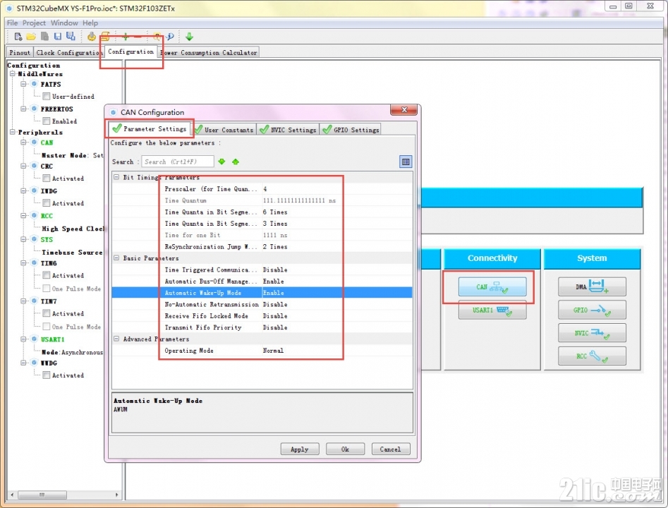
Task: Collapse the Peripherals tree node
Action: tap(13, 132)
